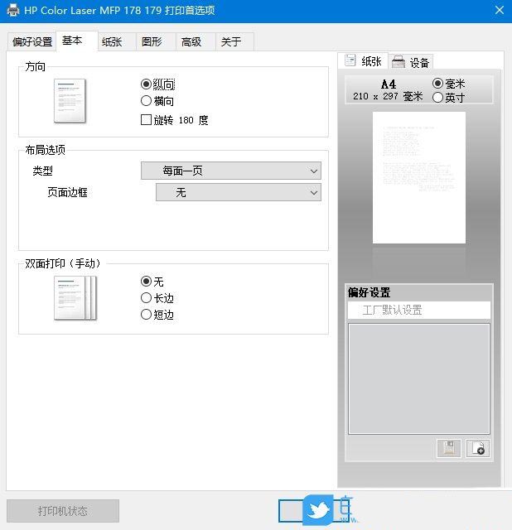Switch to the 基本 tab
This screenshot has height=530, width=512.
point(77,41)
